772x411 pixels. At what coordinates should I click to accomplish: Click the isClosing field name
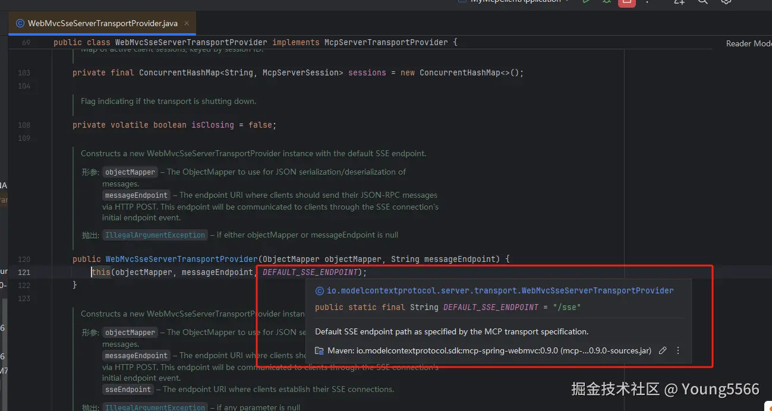pyautogui.click(x=213, y=125)
